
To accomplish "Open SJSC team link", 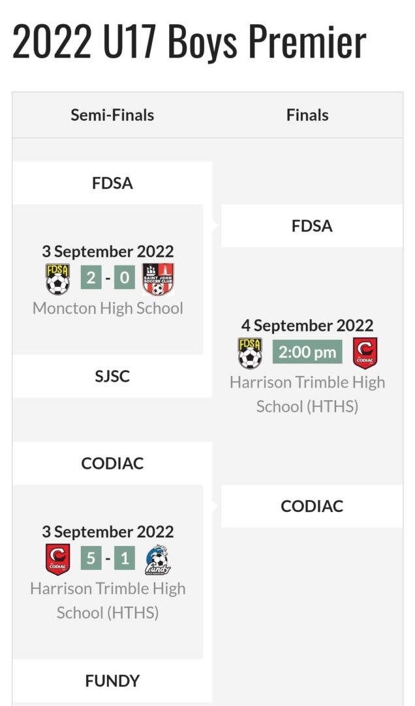I will point(112,376).
